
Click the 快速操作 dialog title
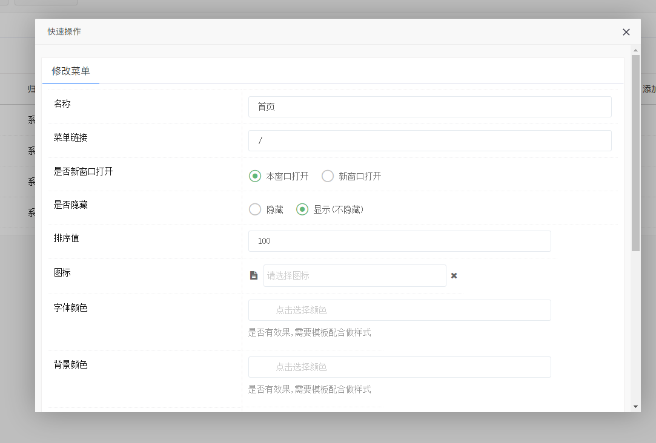click(x=64, y=31)
